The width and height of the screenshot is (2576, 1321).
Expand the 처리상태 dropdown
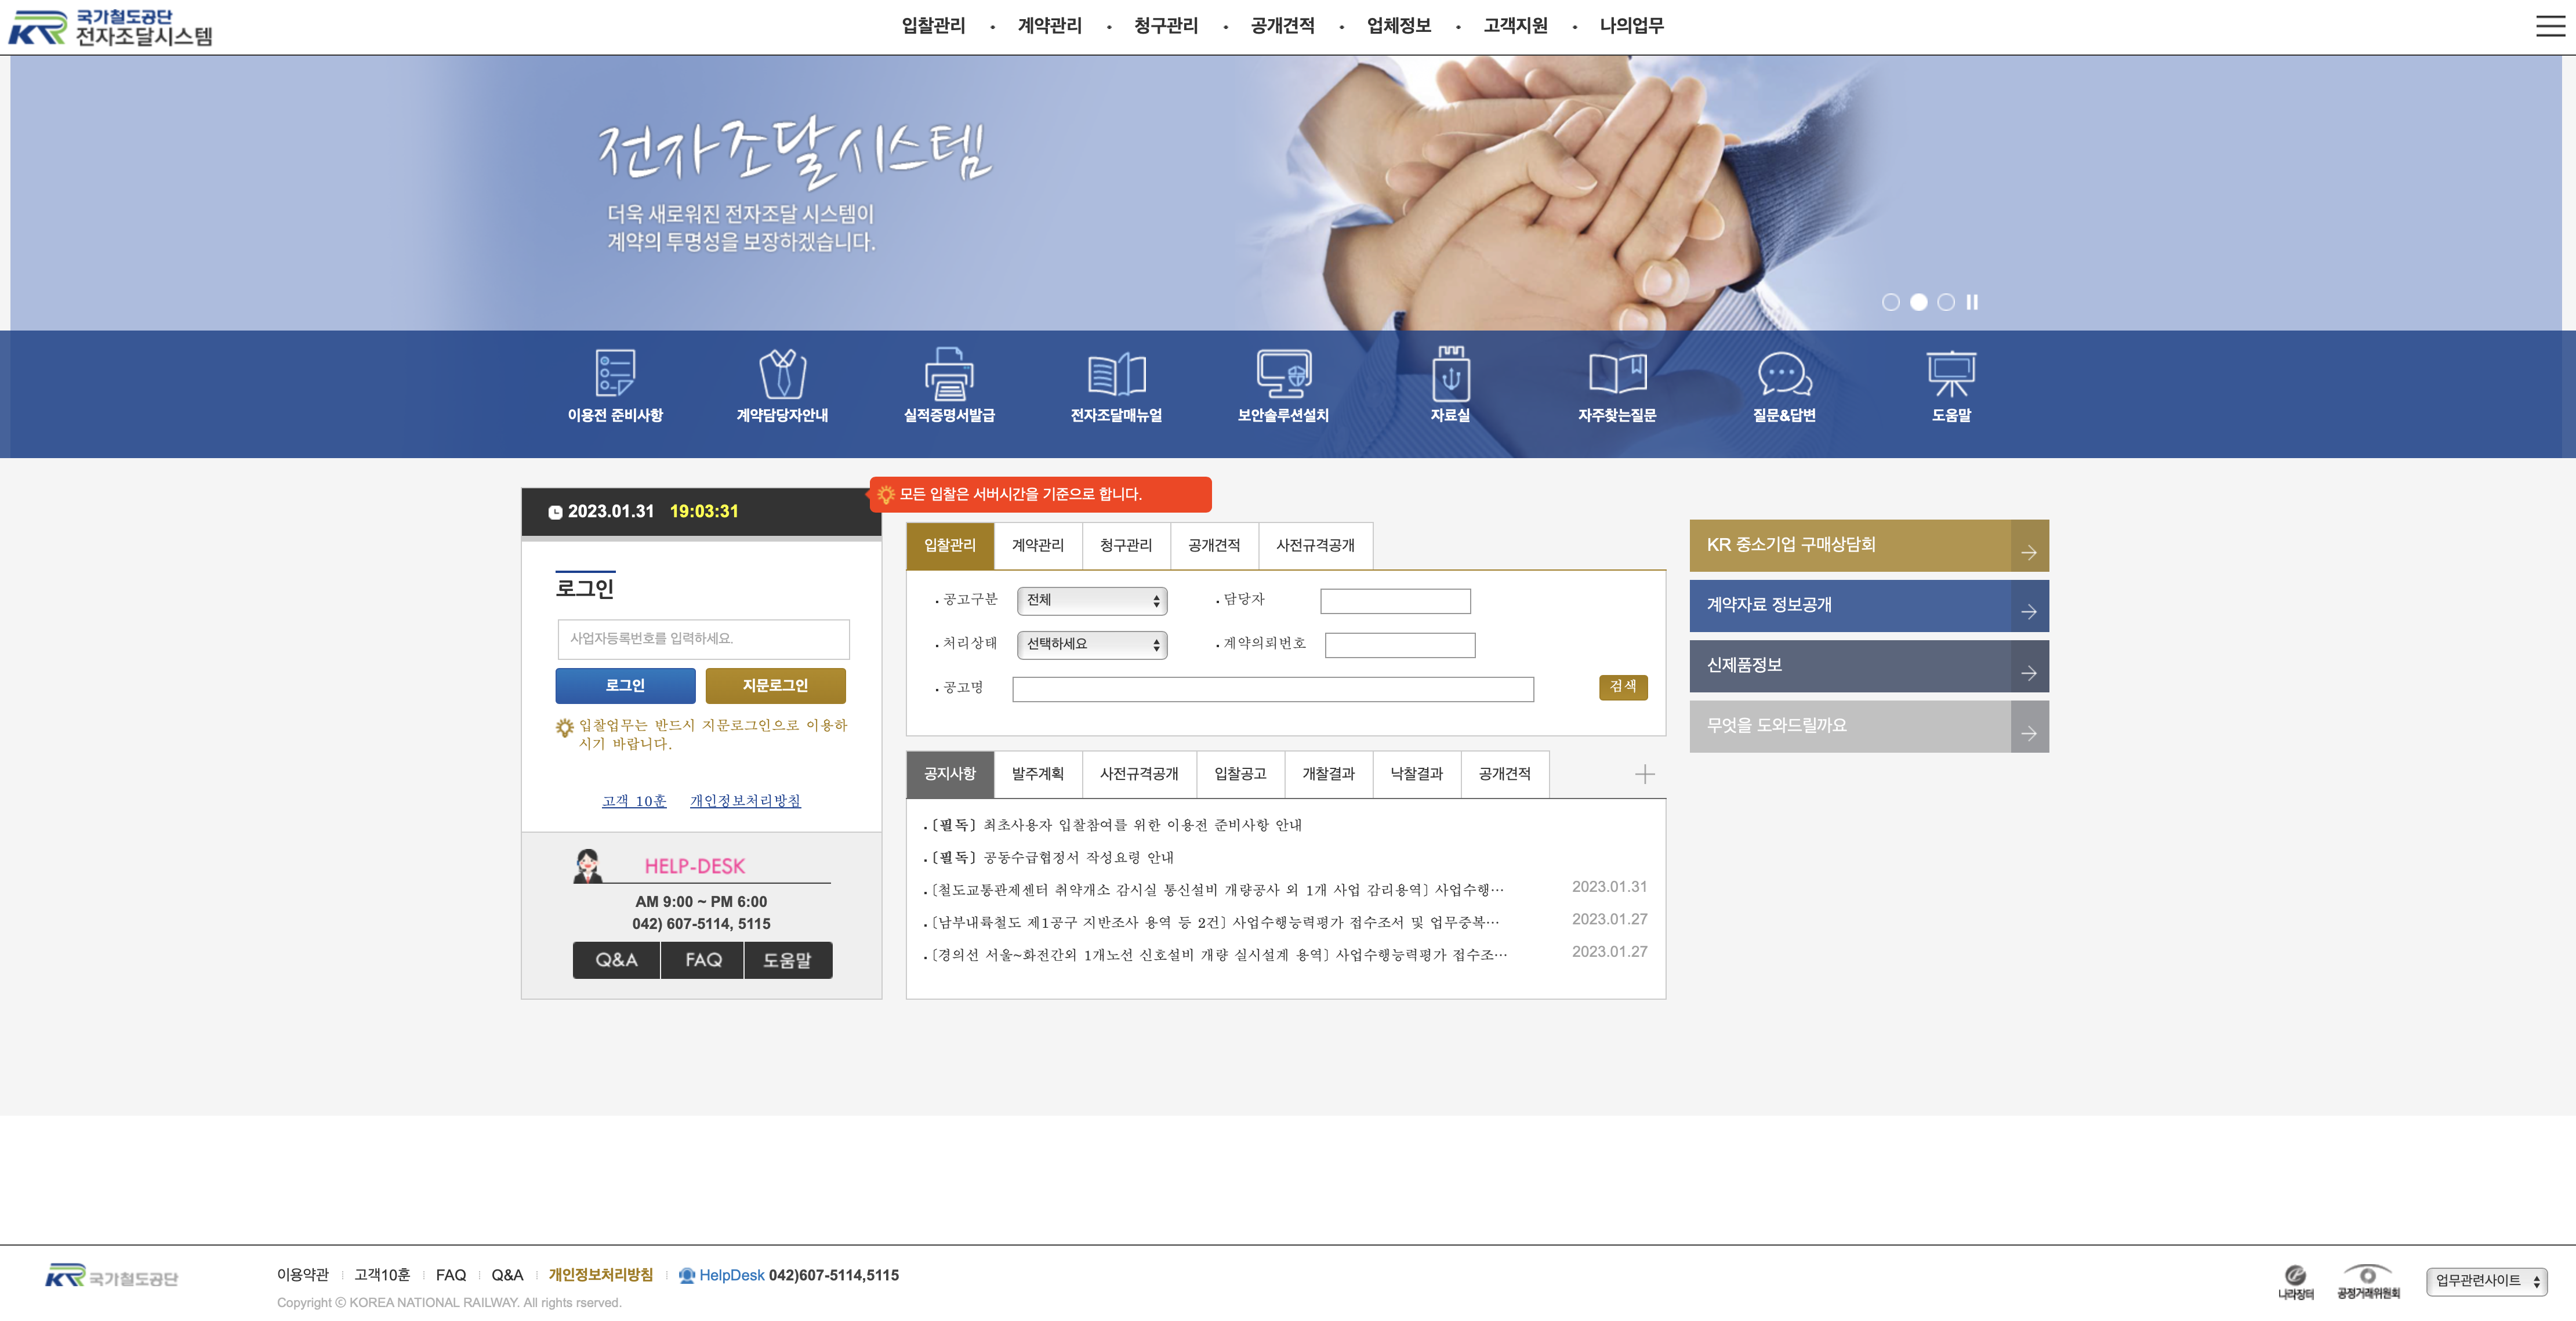click(x=1092, y=645)
